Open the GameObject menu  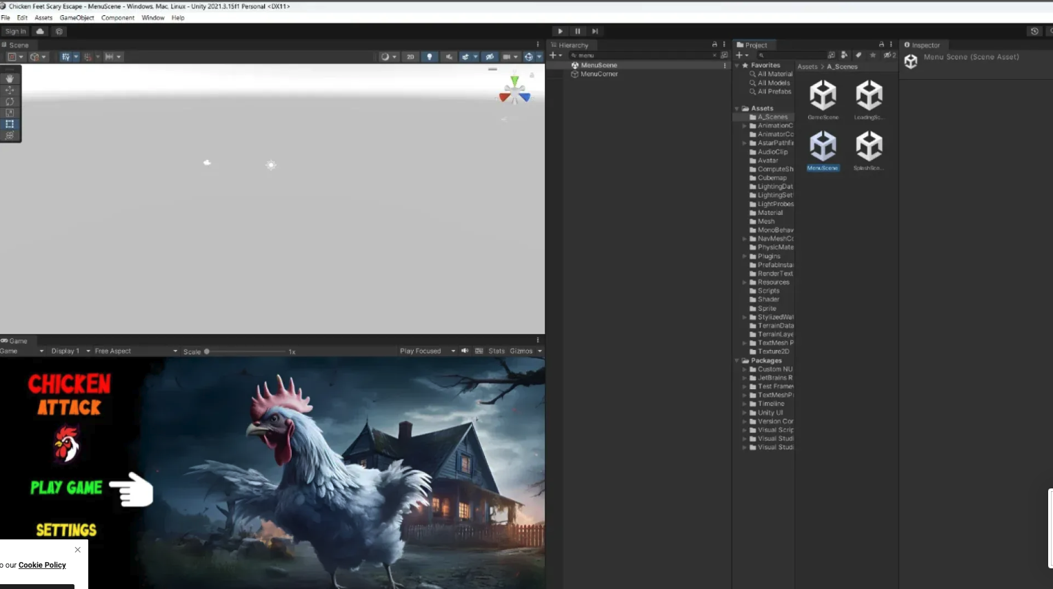[x=77, y=18]
